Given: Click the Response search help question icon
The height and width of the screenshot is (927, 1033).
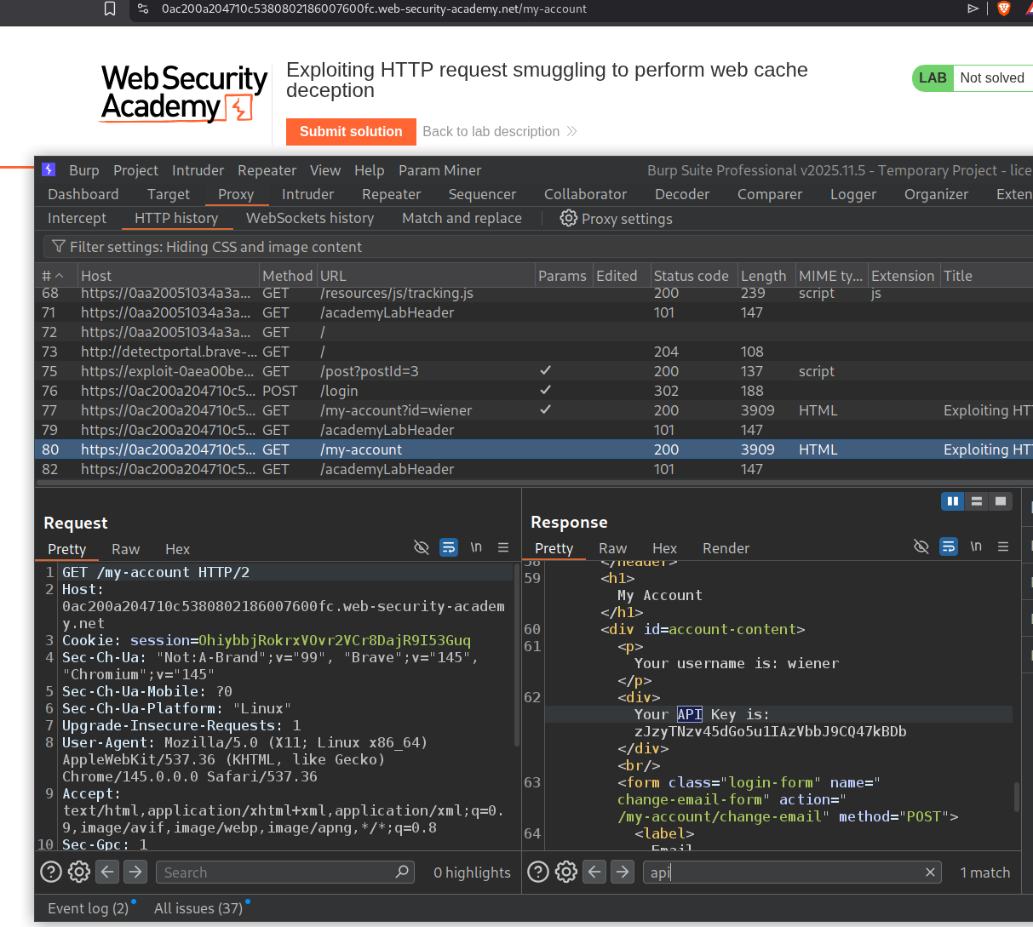Looking at the screenshot, I should (x=538, y=872).
